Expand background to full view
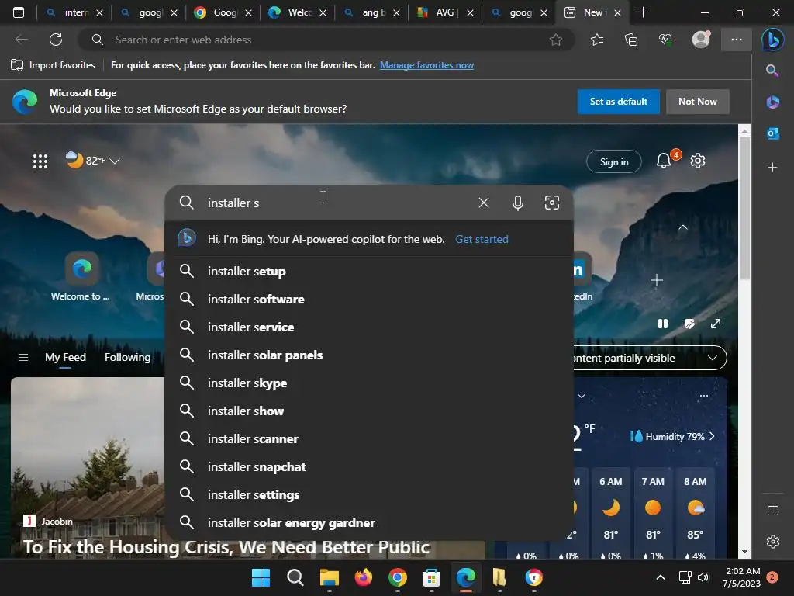Screen dimensions: 794x596 pos(716,324)
